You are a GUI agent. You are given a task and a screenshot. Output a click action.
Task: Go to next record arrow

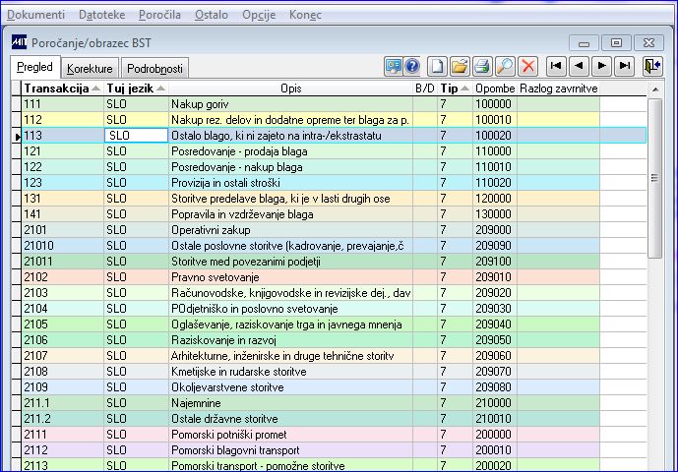601,66
